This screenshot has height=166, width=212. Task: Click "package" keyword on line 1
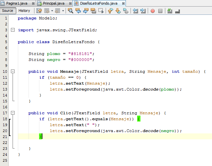pos(27,18)
